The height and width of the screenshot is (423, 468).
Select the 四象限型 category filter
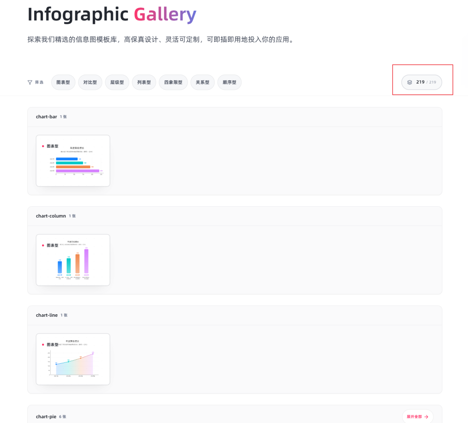point(173,82)
